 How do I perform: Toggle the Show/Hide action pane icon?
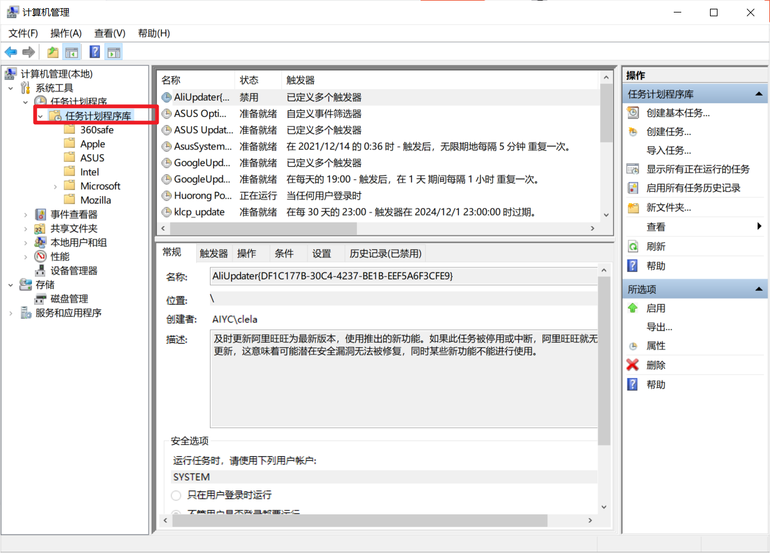point(114,52)
